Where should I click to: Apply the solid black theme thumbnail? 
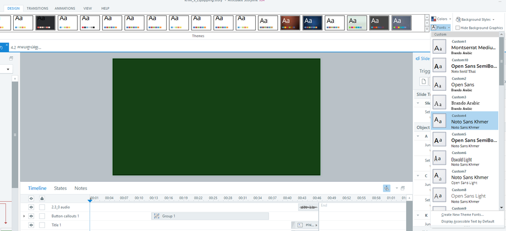[x=46, y=23]
